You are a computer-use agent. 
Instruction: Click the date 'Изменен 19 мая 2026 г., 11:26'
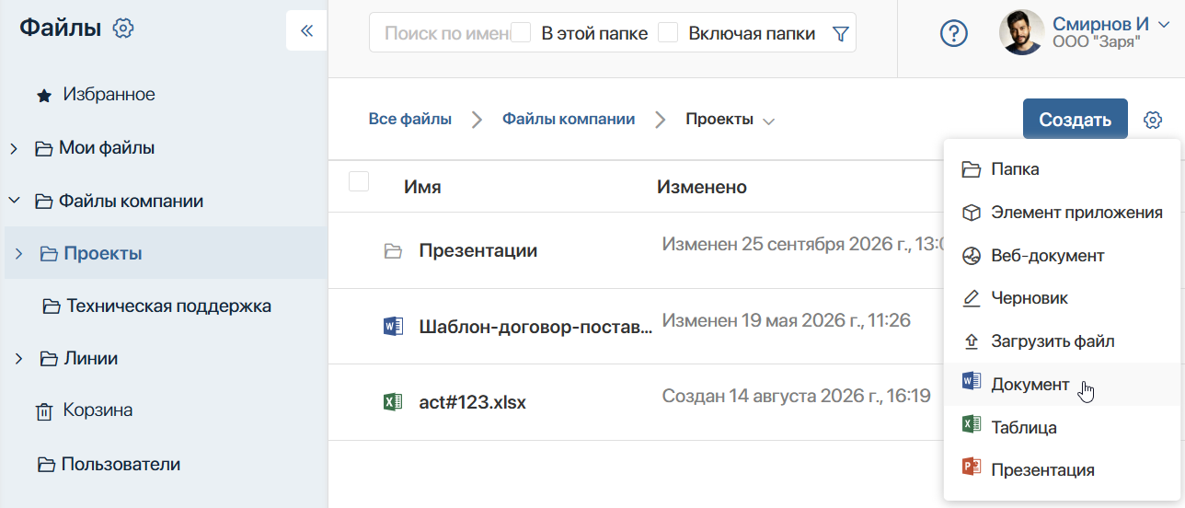coord(787,320)
